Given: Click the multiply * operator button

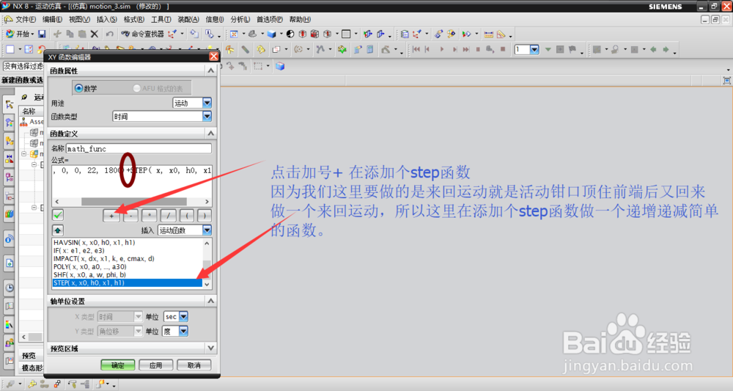Looking at the screenshot, I should [x=149, y=216].
